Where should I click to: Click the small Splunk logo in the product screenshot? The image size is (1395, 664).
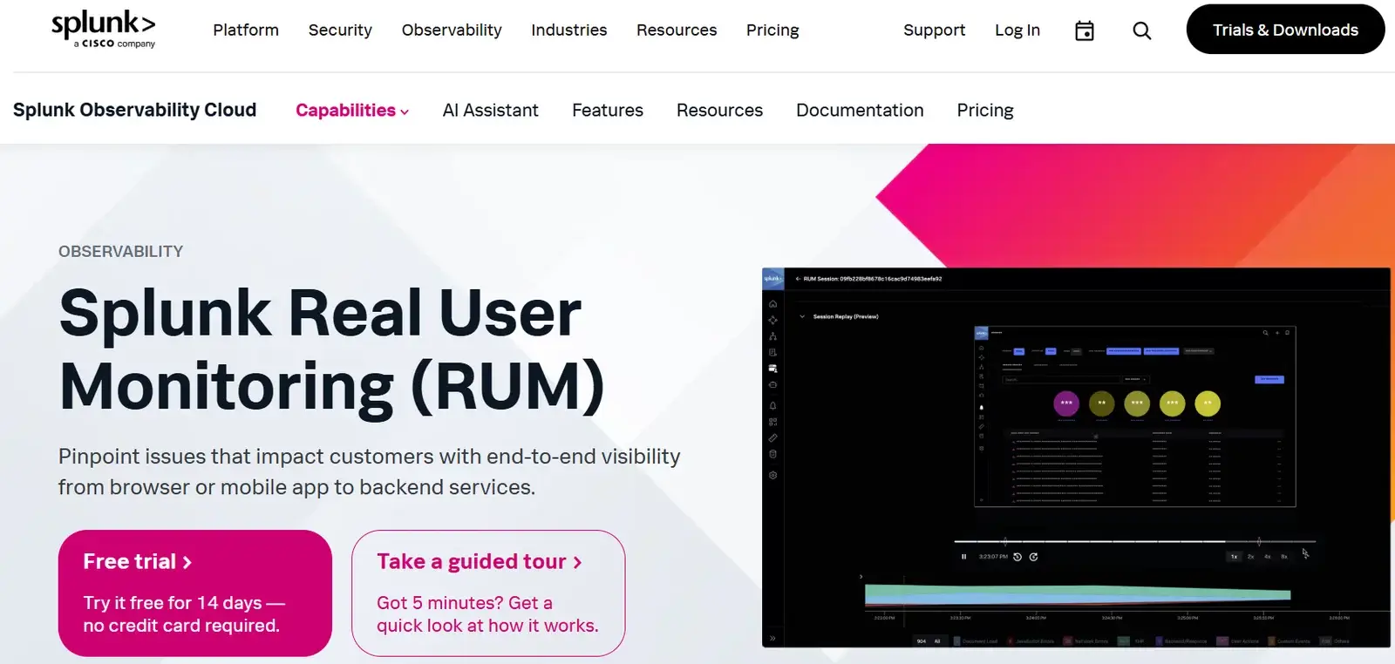coord(772,279)
